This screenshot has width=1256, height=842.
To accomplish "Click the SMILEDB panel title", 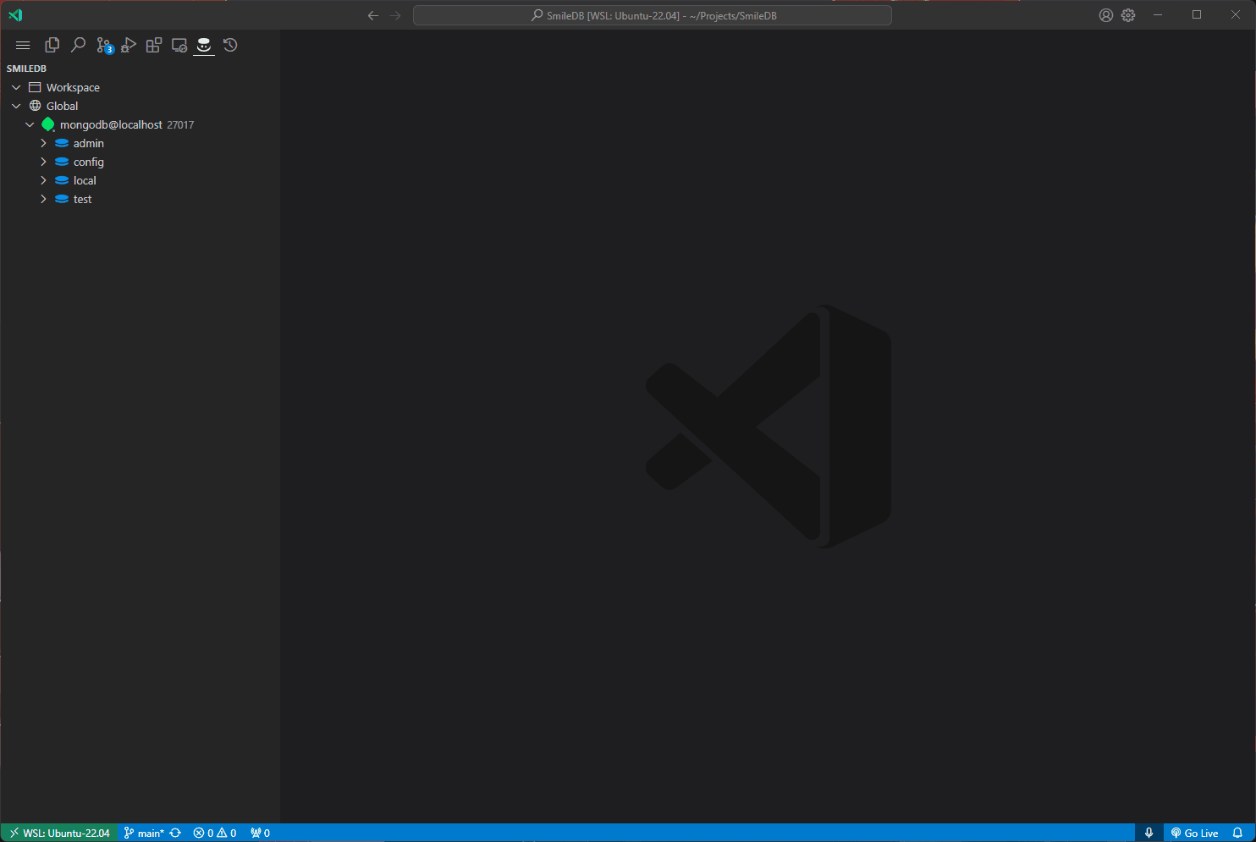I will click(26, 69).
